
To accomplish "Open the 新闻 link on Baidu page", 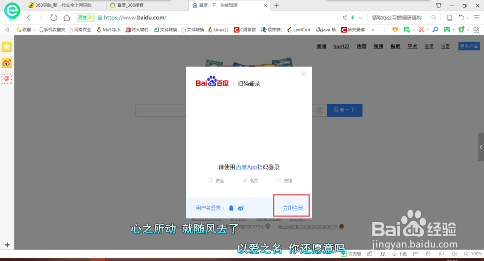I will coord(321,46).
